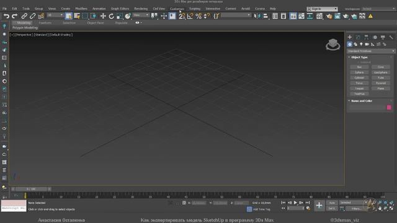Open the Schematic View icon
Screen dimensions: 397x223
pos(310,16)
